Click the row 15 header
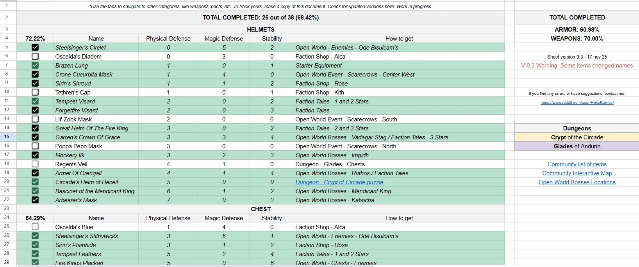The width and height of the screenshot is (639, 267). point(7,137)
